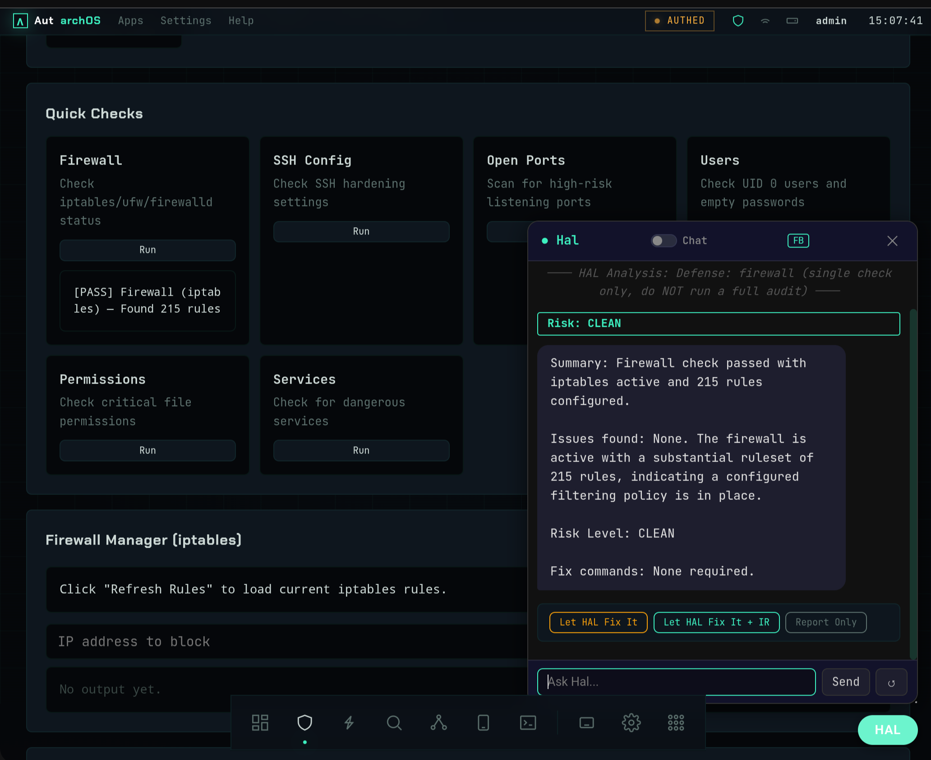
Task: Run the Permissions quick check
Action: pyautogui.click(x=147, y=451)
